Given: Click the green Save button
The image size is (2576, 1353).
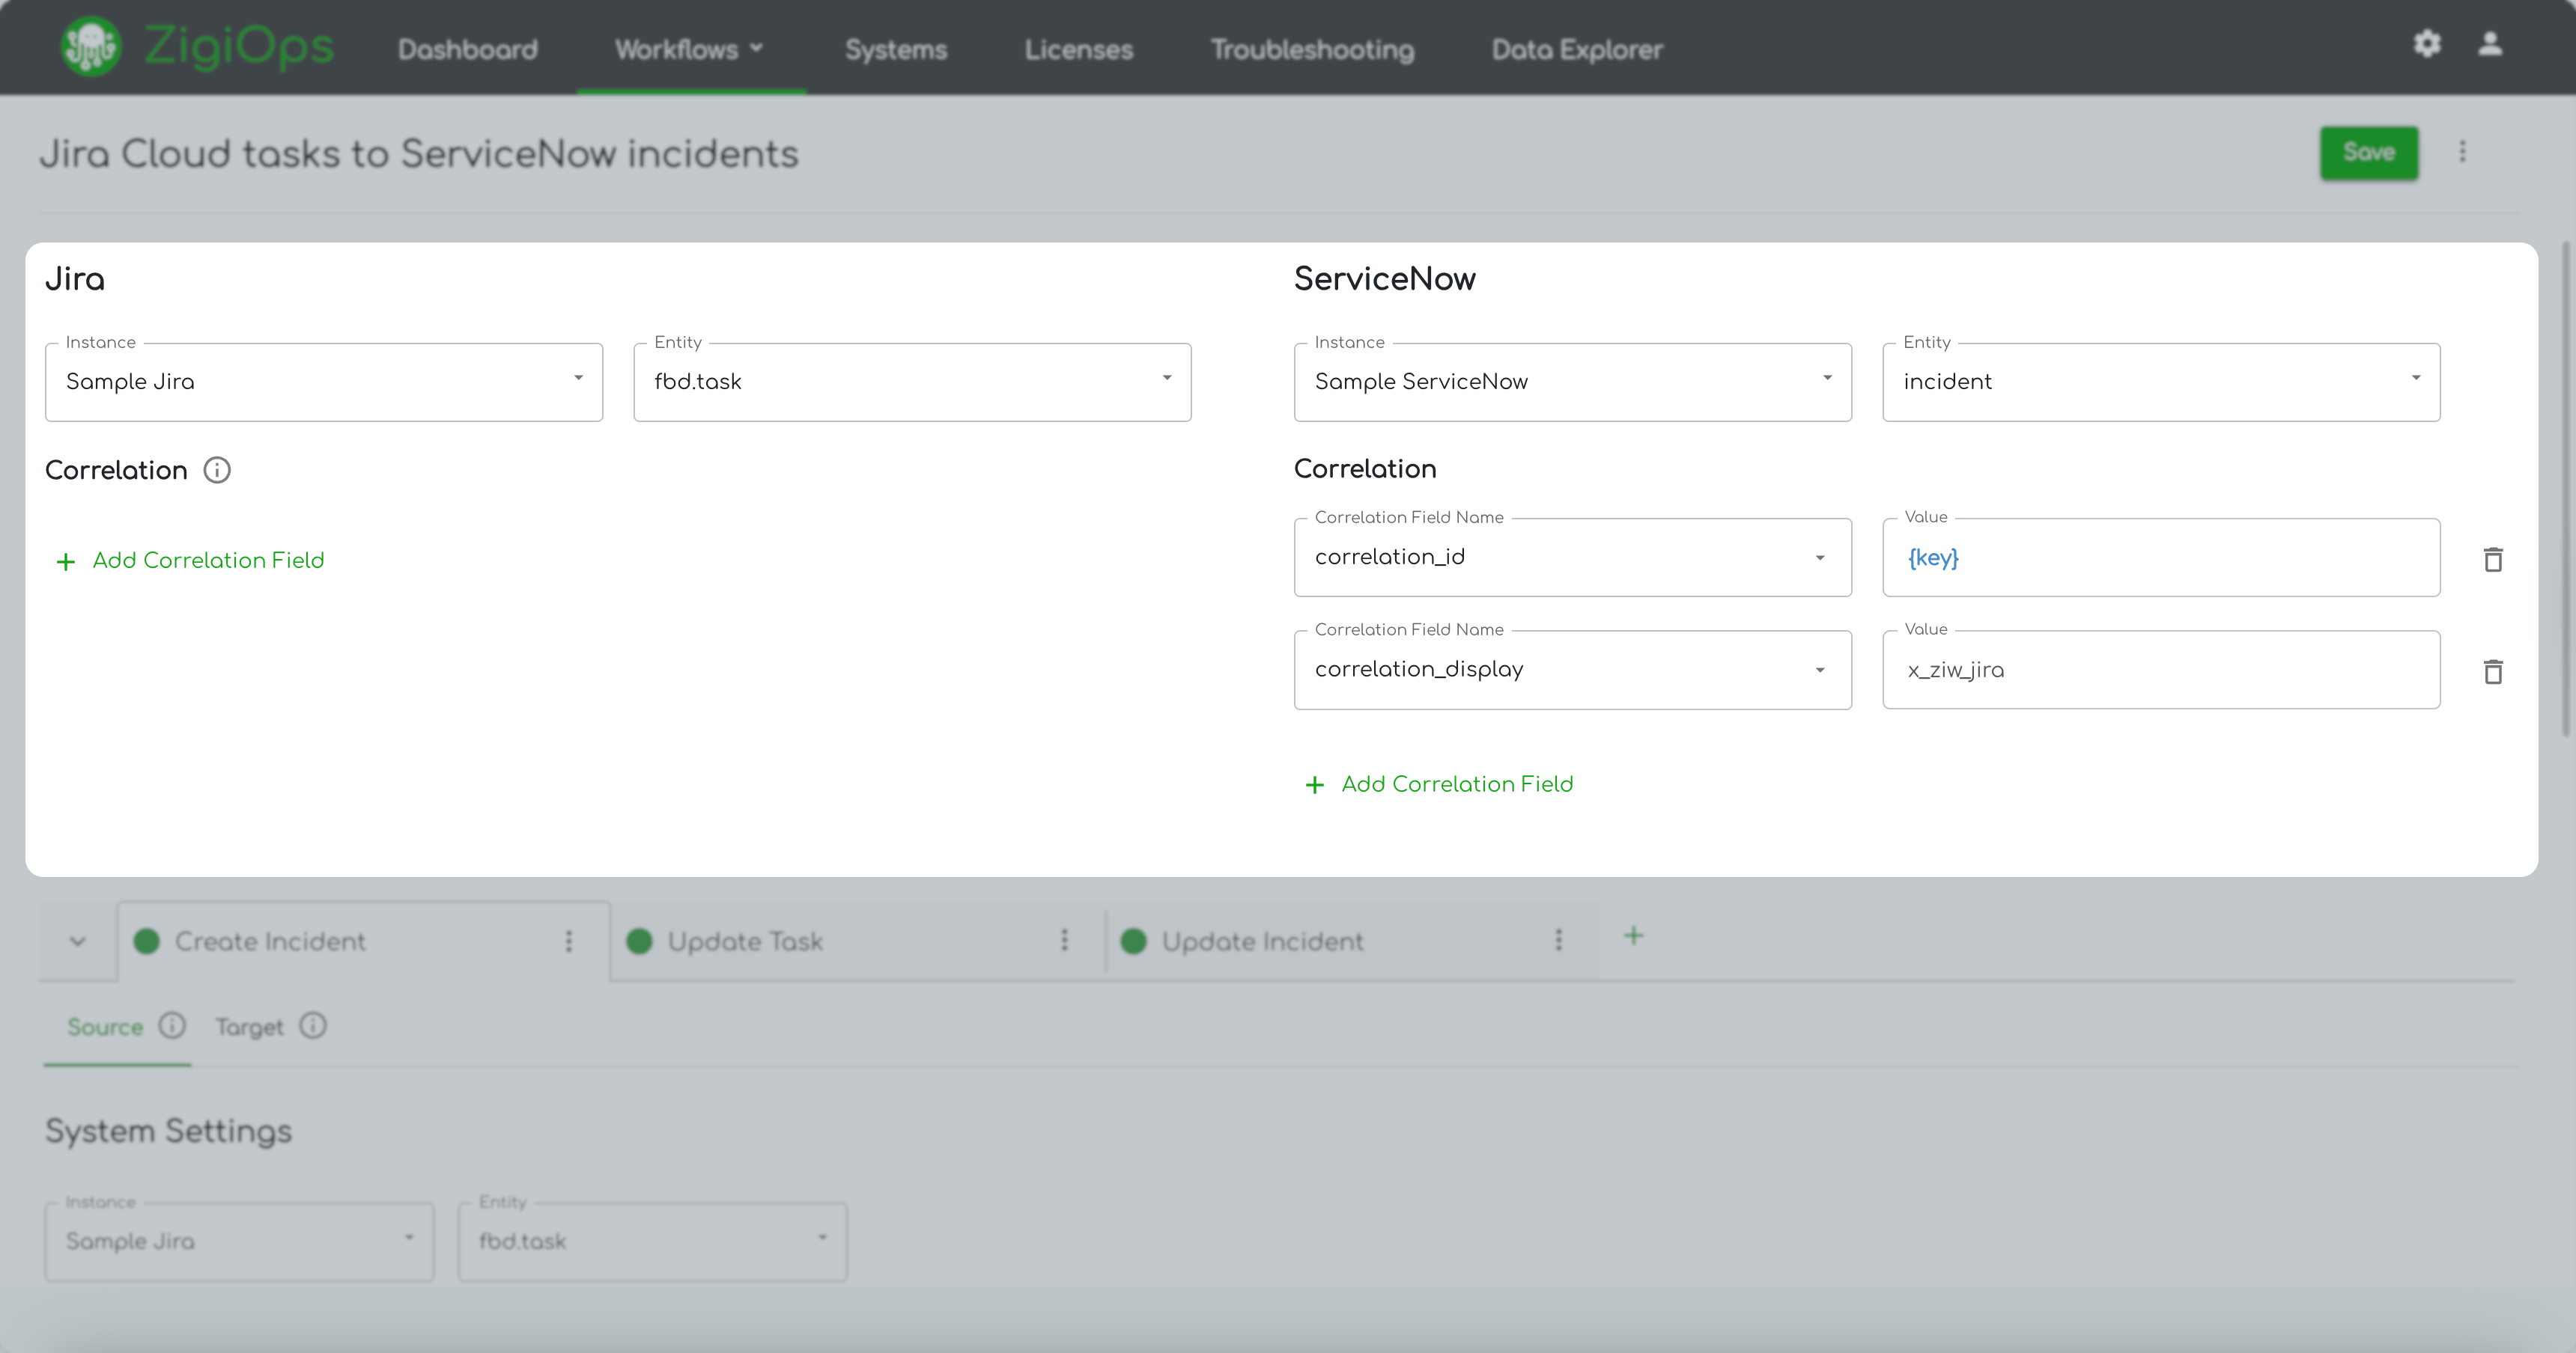Looking at the screenshot, I should 2368,152.
